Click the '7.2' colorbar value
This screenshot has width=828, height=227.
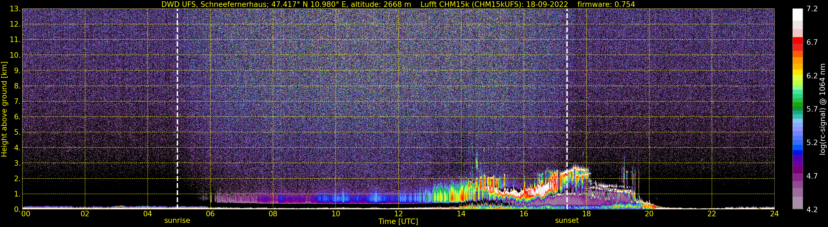click(x=812, y=9)
